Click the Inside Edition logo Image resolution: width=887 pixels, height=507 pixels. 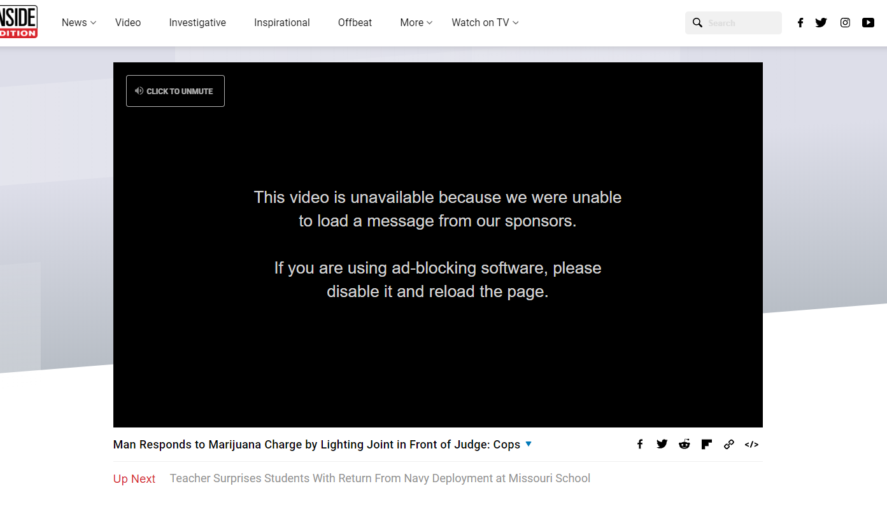[18, 22]
